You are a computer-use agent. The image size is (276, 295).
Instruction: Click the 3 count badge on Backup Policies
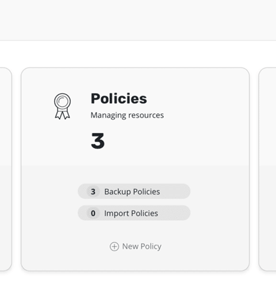[93, 191]
